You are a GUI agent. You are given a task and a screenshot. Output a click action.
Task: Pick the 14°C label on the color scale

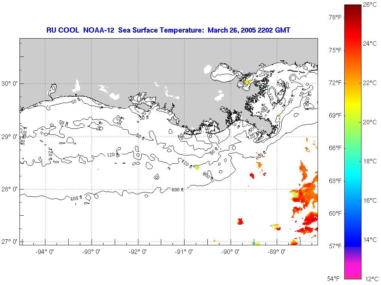coord(370,240)
